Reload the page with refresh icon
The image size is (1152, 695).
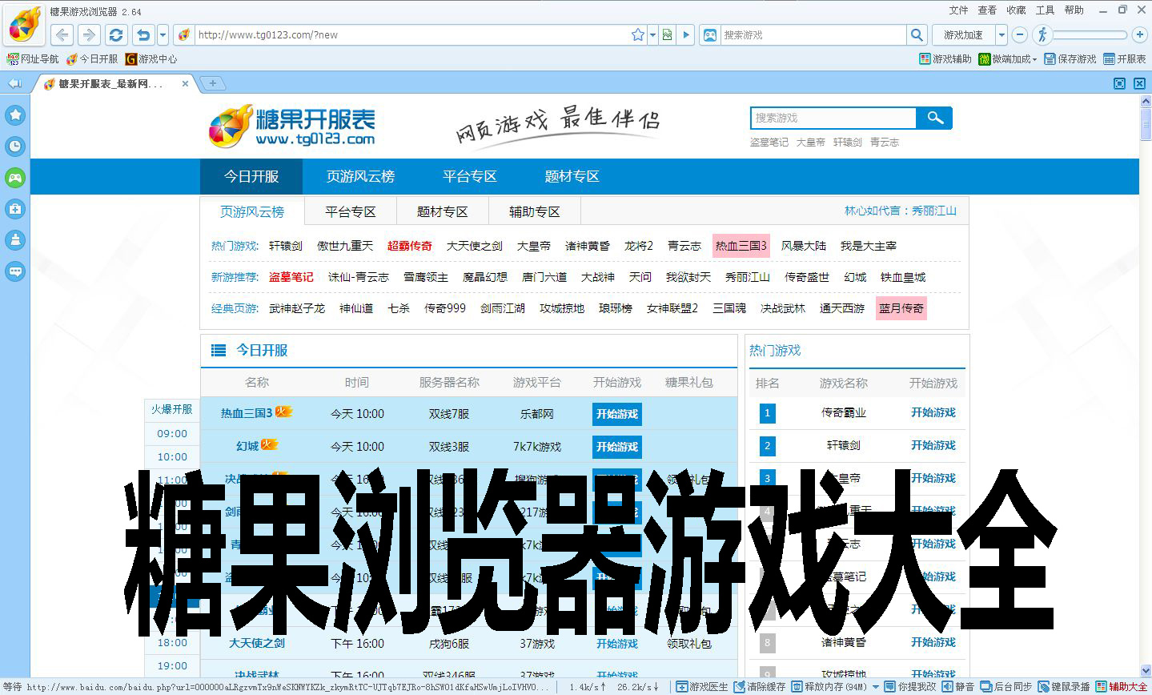tap(116, 34)
